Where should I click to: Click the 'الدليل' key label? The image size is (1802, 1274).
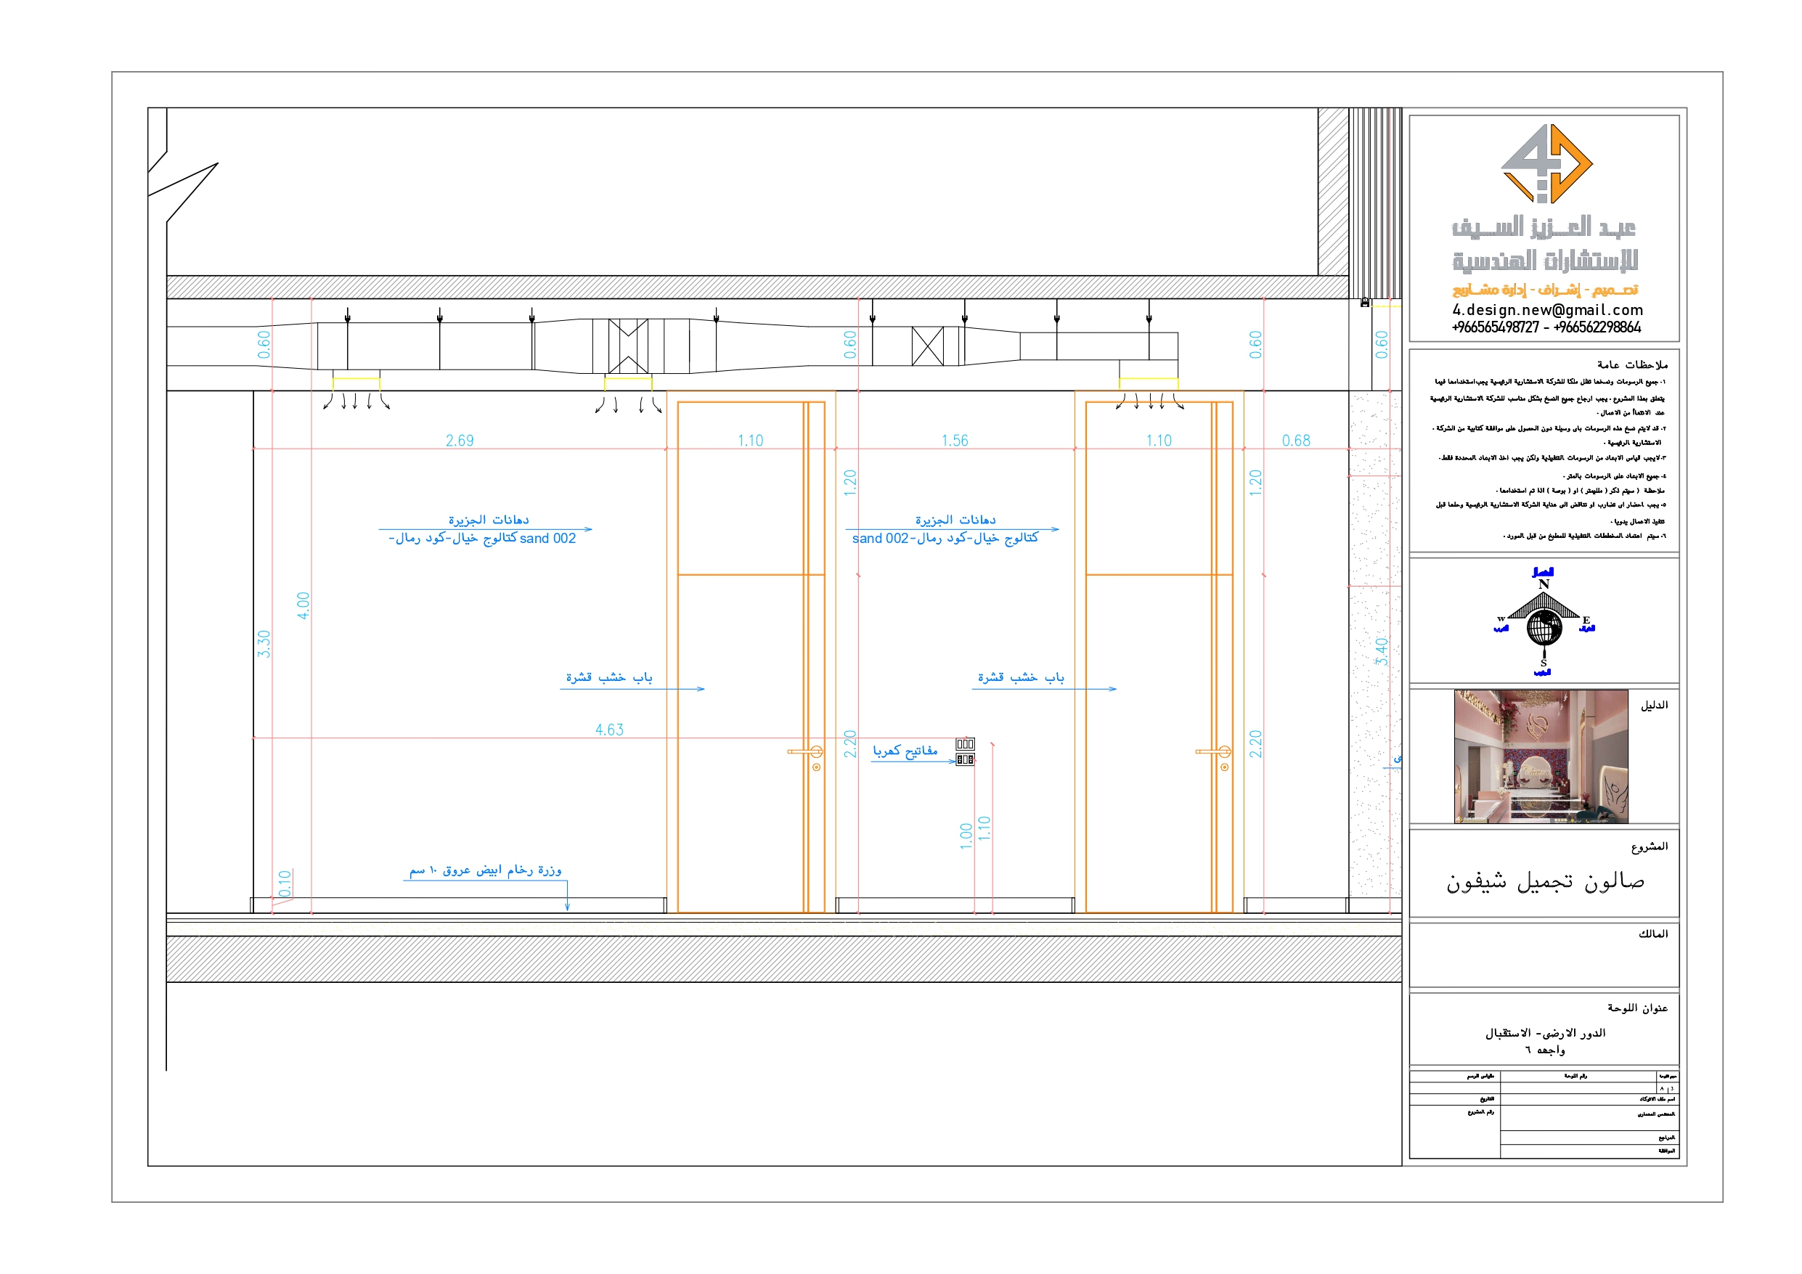coord(1654,705)
